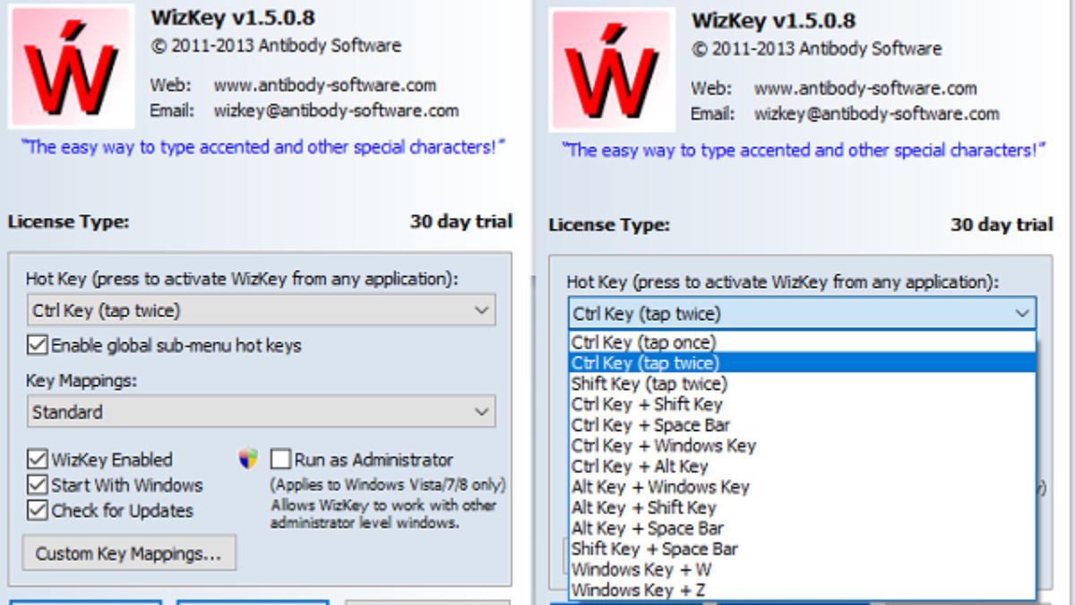Viewport: 1075px width, 605px height.
Task: Click the website address in left window
Action: coord(324,86)
